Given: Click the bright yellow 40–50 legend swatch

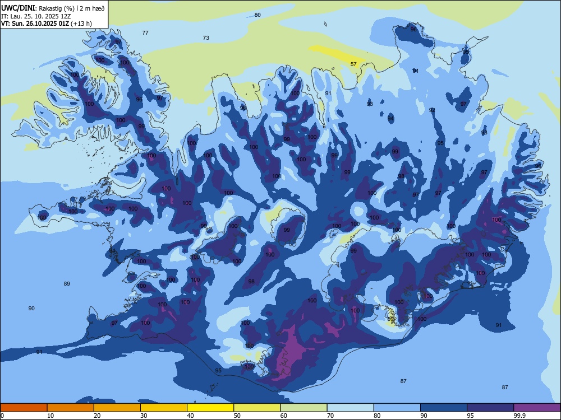Looking at the screenshot, I should tap(210, 408).
